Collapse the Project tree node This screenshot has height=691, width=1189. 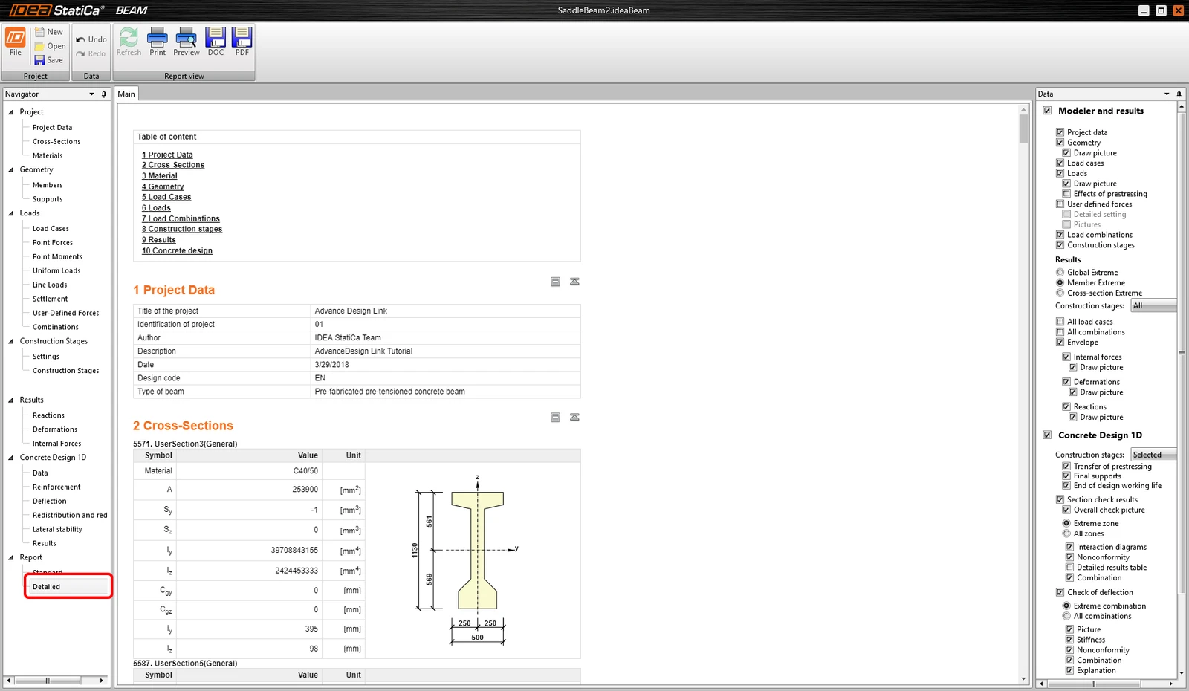(10, 112)
